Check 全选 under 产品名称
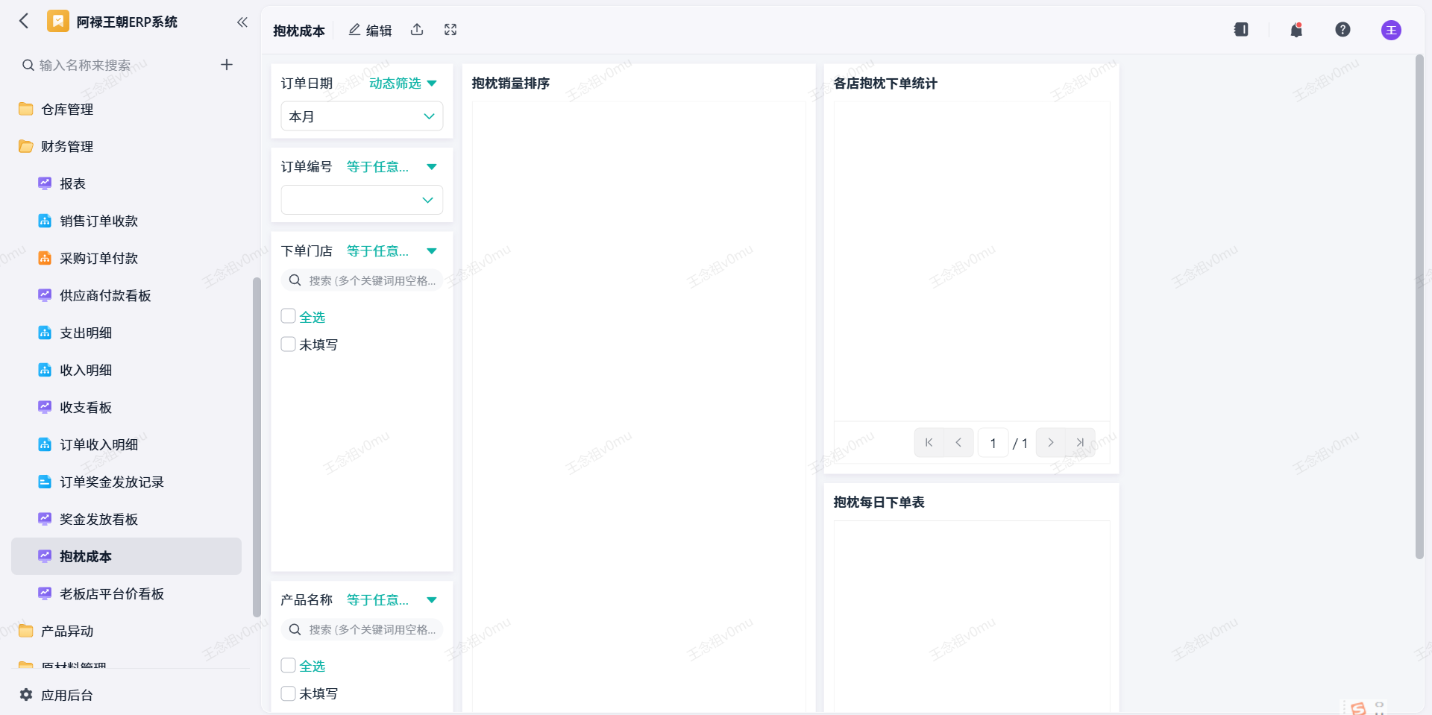Image resolution: width=1432 pixels, height=715 pixels. (x=289, y=665)
